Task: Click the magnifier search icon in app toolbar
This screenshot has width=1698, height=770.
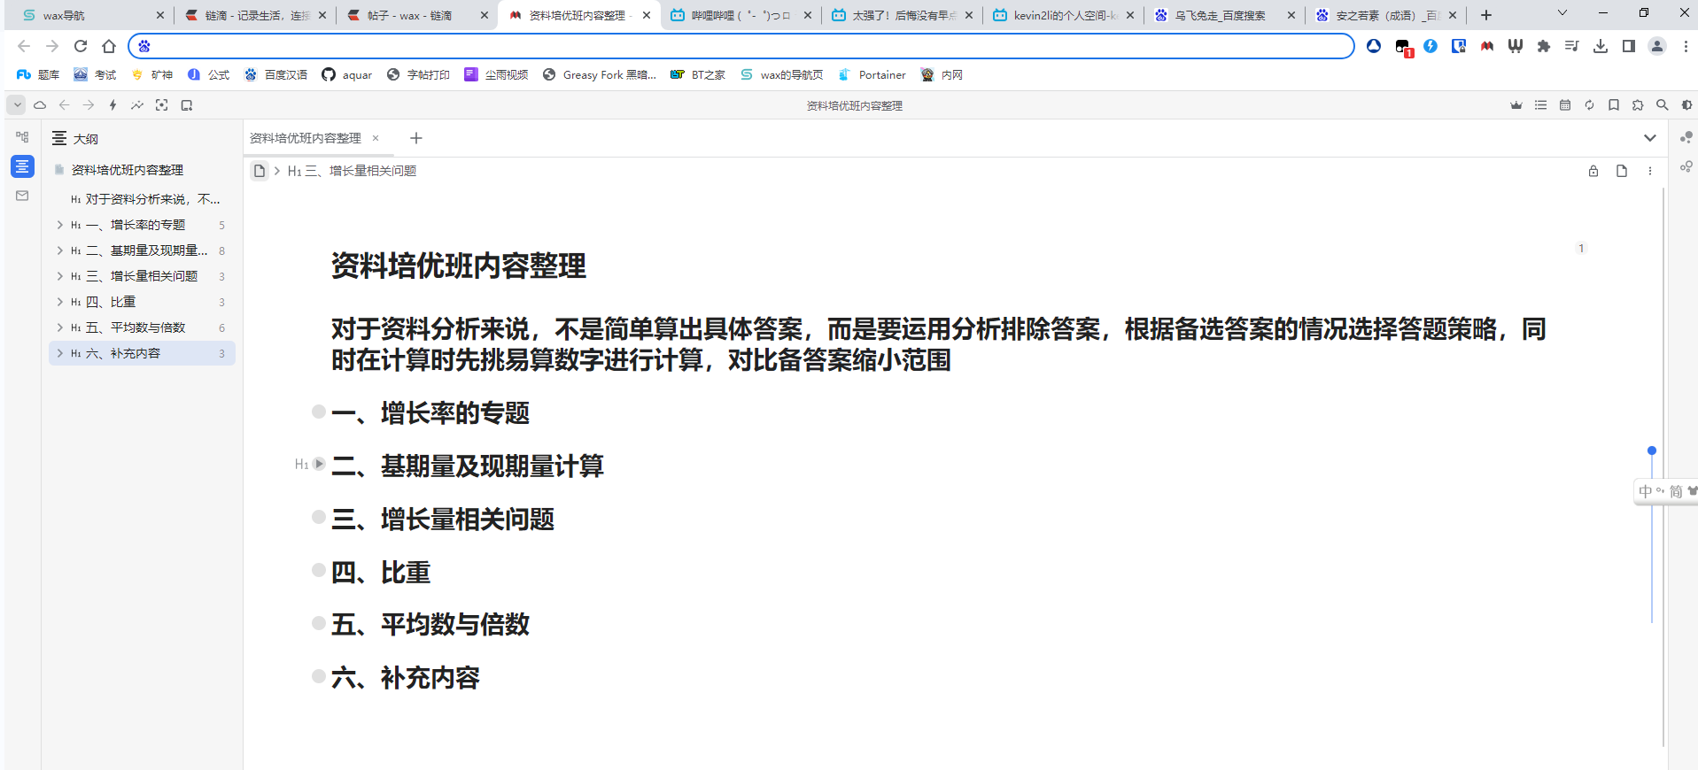Action: click(x=1663, y=105)
